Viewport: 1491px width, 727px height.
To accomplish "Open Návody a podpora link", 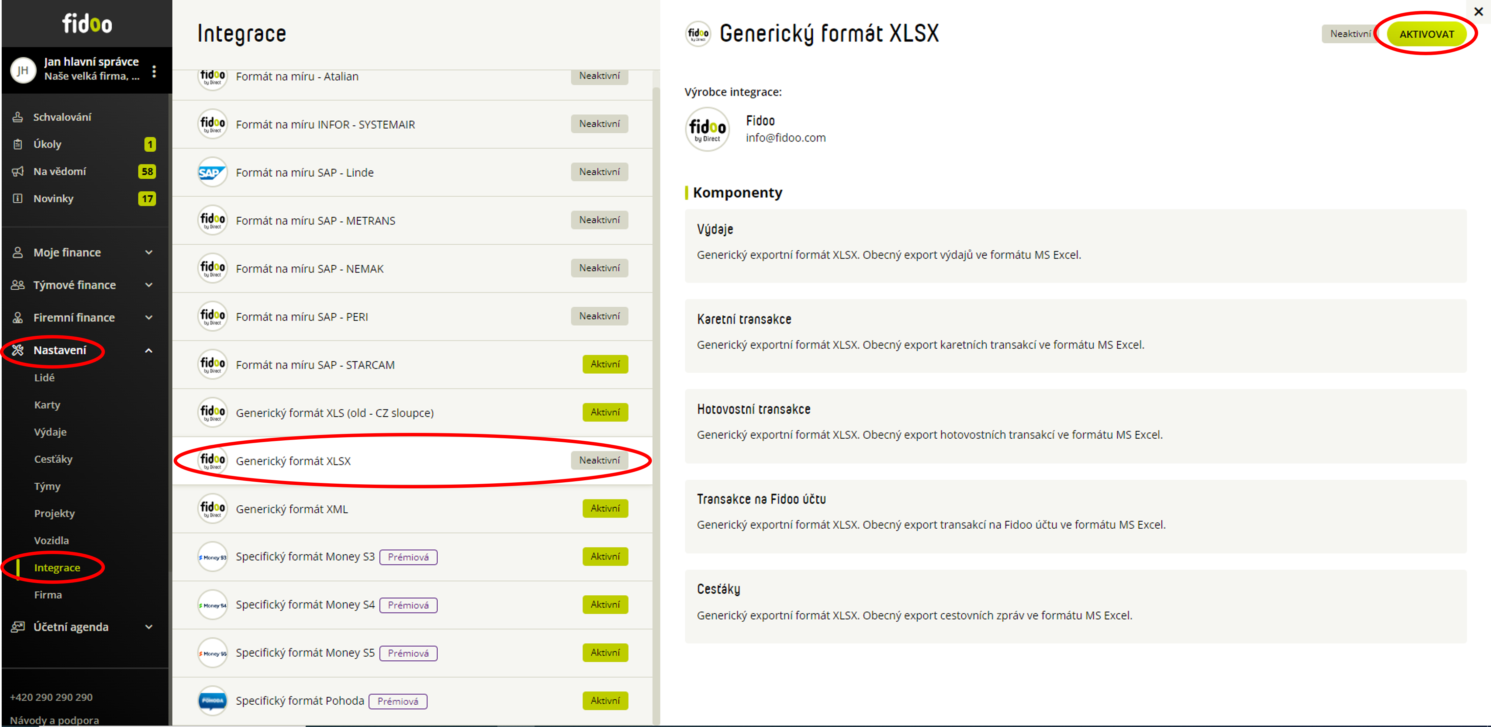I will (x=54, y=720).
